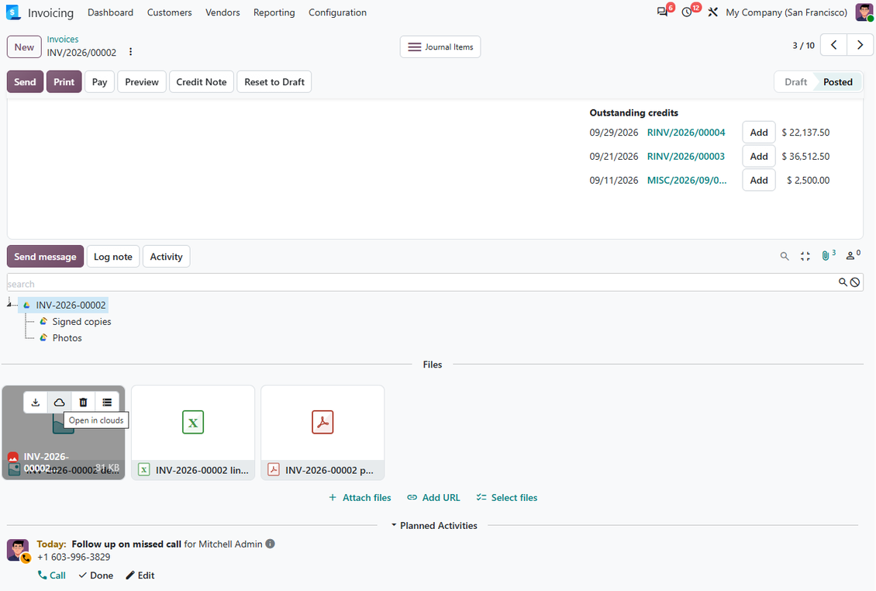
Task: Click the Send message button
Action: coord(45,257)
